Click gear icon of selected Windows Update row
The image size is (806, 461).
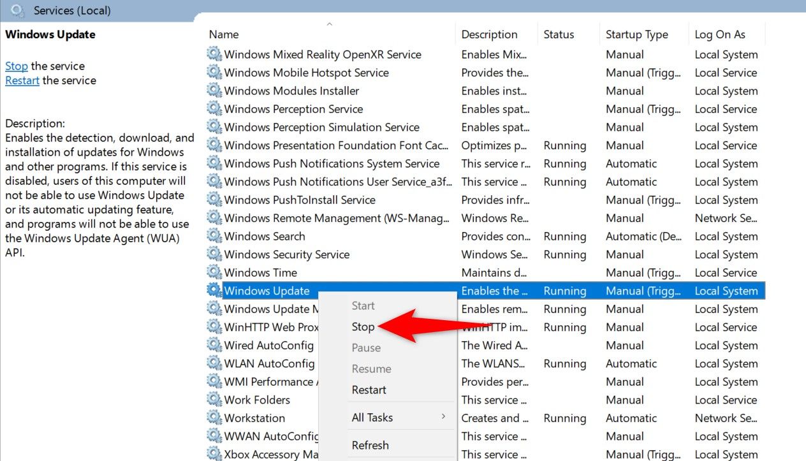214,291
